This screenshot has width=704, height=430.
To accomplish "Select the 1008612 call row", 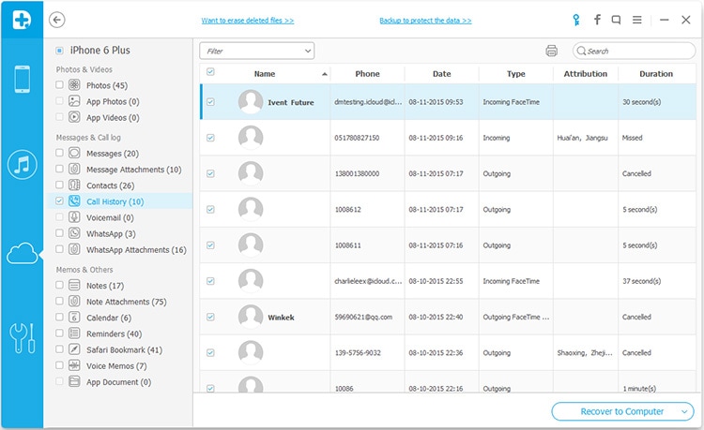I will pos(448,209).
